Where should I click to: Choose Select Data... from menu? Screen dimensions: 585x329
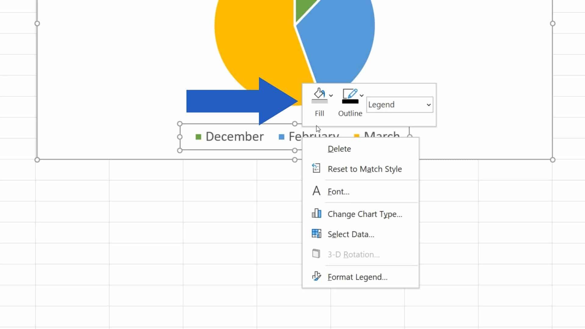[360, 234]
